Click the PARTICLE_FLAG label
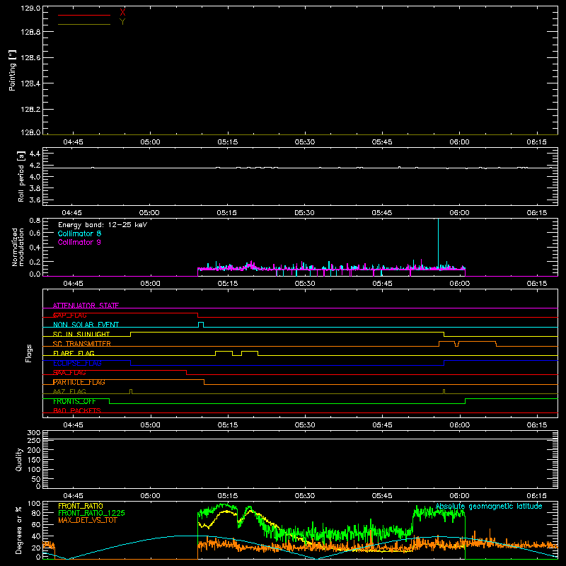Image resolution: width=566 pixels, height=566 pixels. point(79,382)
